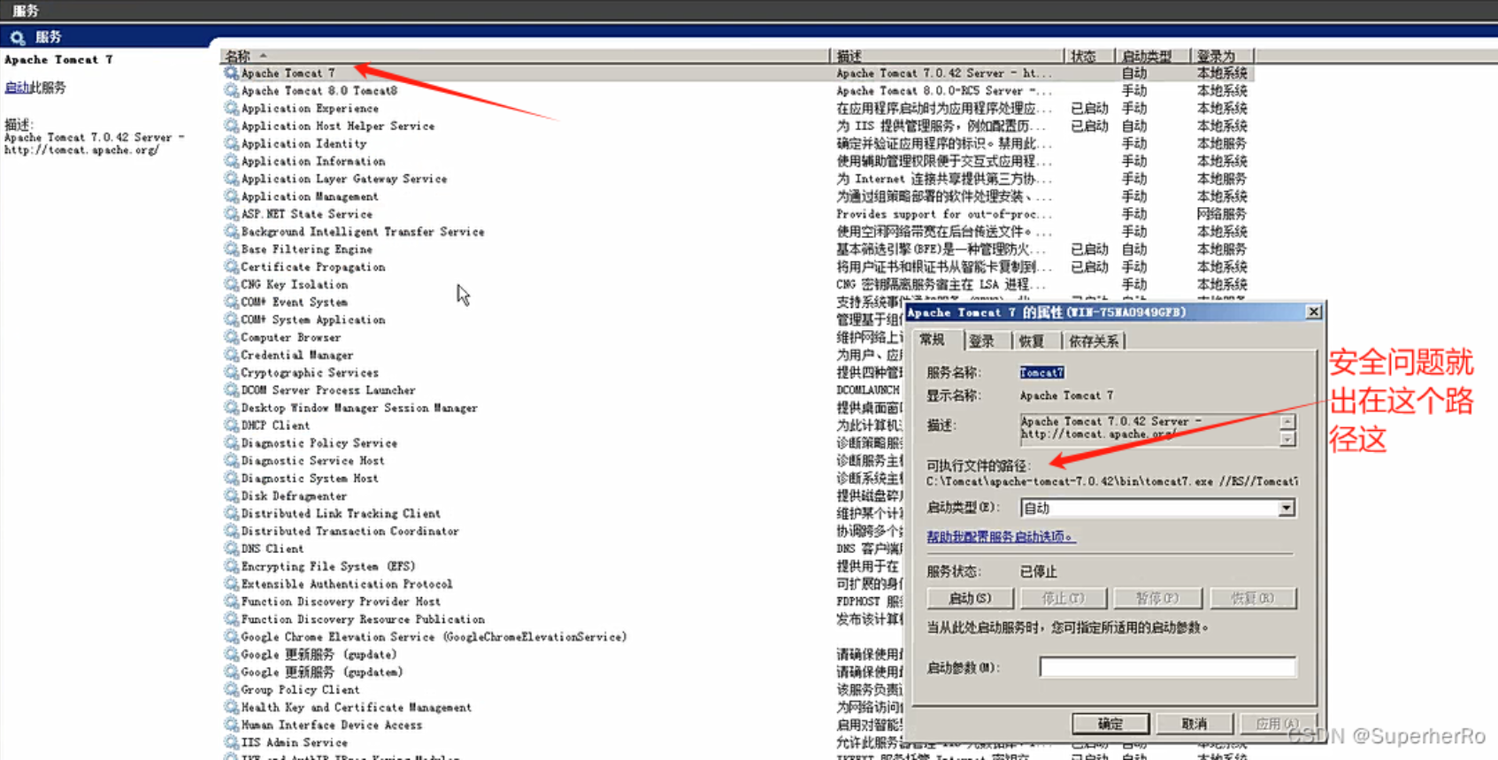1498x760 pixels.
Task: Close the Apache Tomcat 7 properties dialog
Action: click(x=1314, y=312)
